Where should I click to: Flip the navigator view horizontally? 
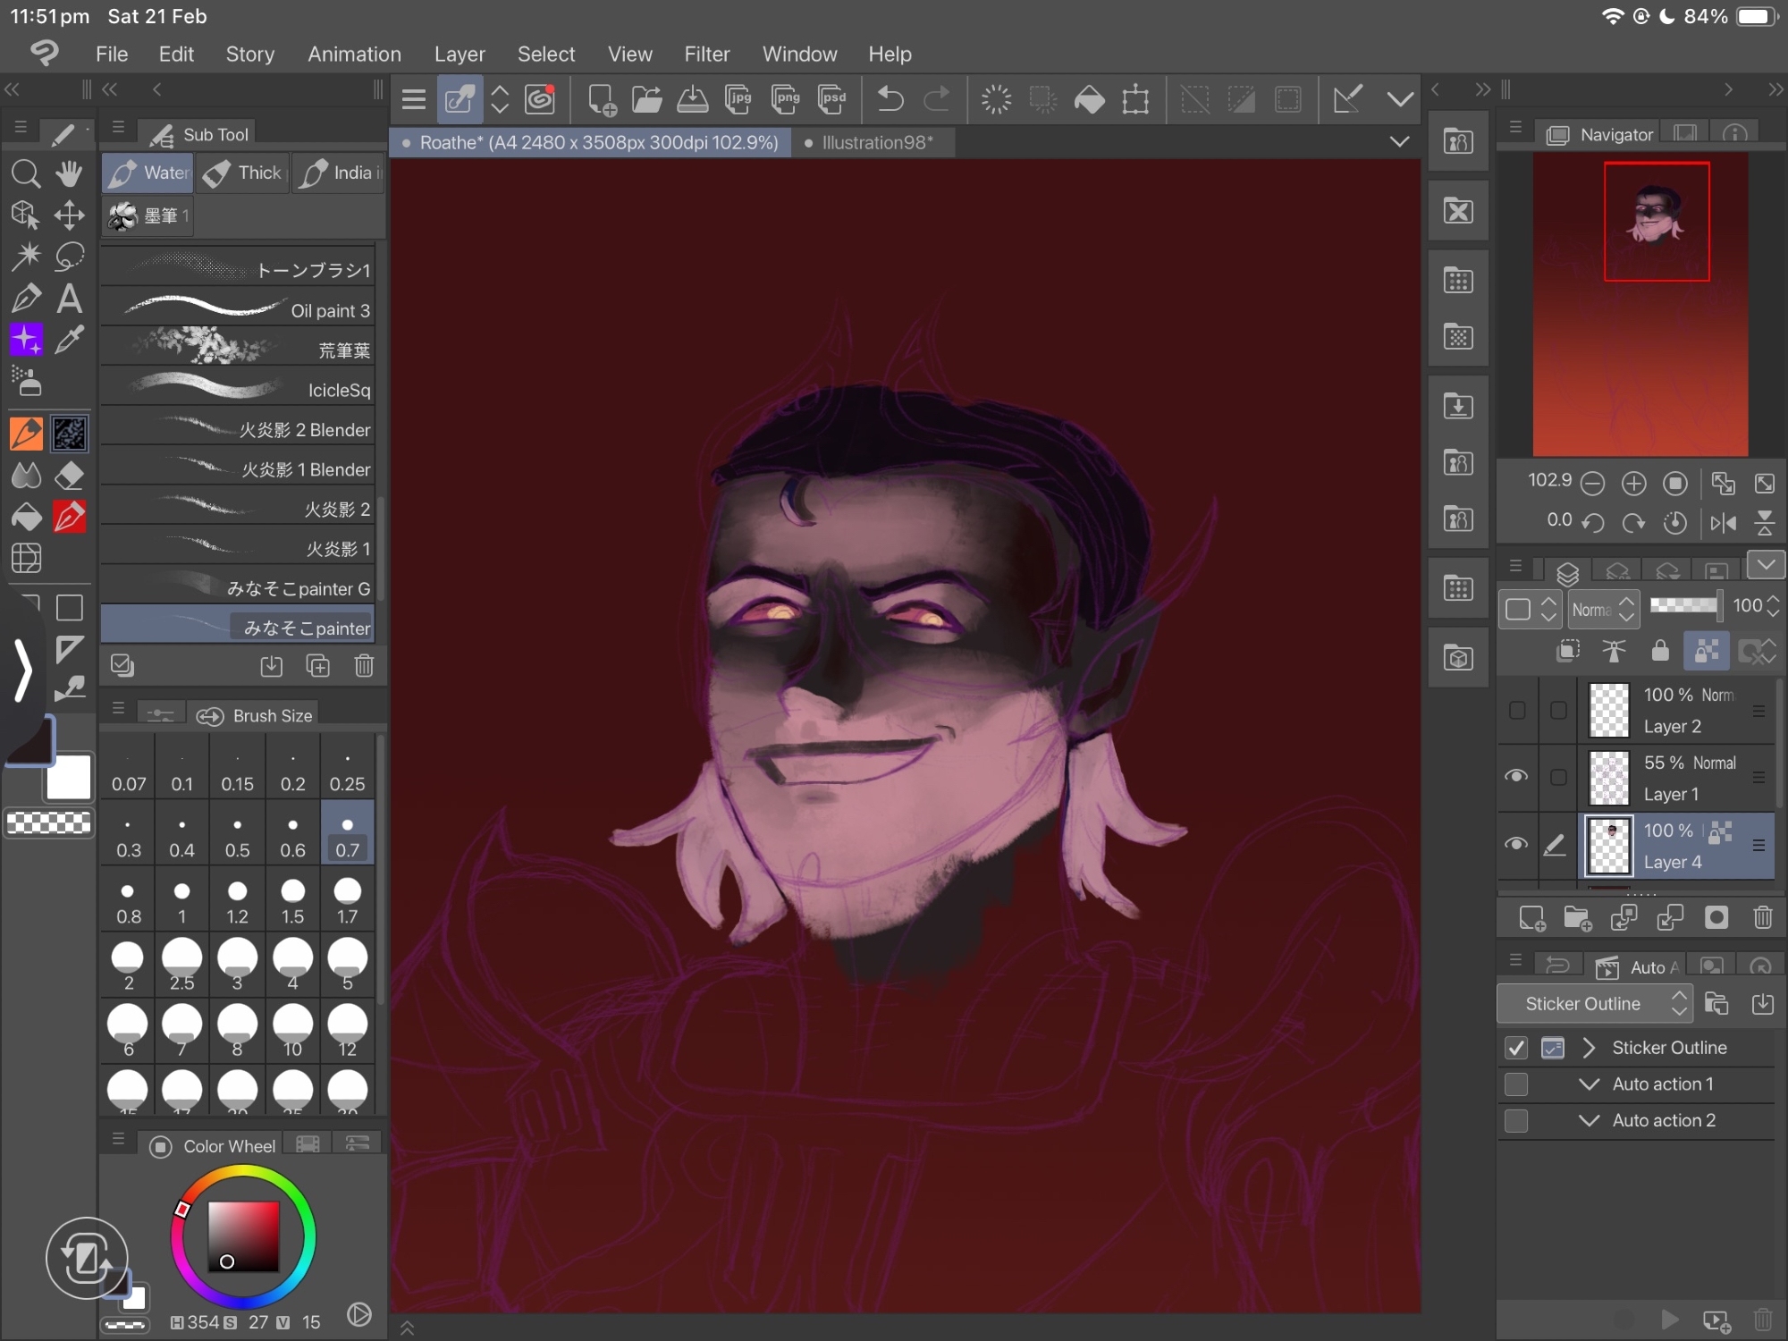(1723, 522)
